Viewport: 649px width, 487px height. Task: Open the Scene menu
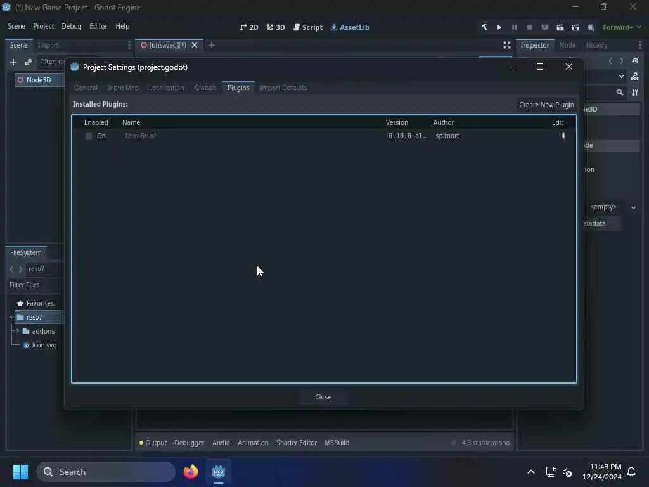point(16,26)
